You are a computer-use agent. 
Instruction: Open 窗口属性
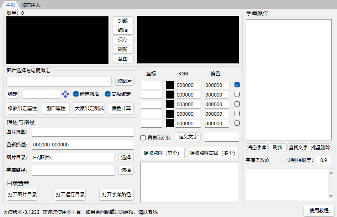(56, 108)
